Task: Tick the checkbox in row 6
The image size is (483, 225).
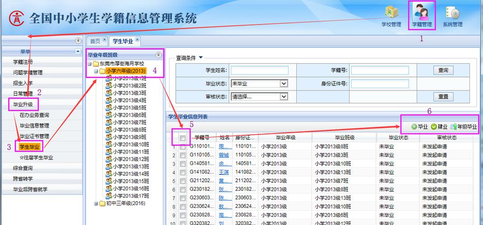Action: point(183,189)
